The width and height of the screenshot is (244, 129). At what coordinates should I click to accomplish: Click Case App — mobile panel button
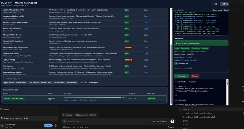tap(89, 83)
